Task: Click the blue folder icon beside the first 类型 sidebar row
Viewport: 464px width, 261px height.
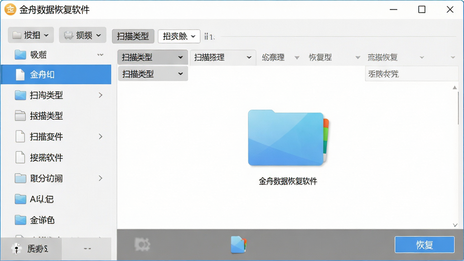Action: pos(20,95)
